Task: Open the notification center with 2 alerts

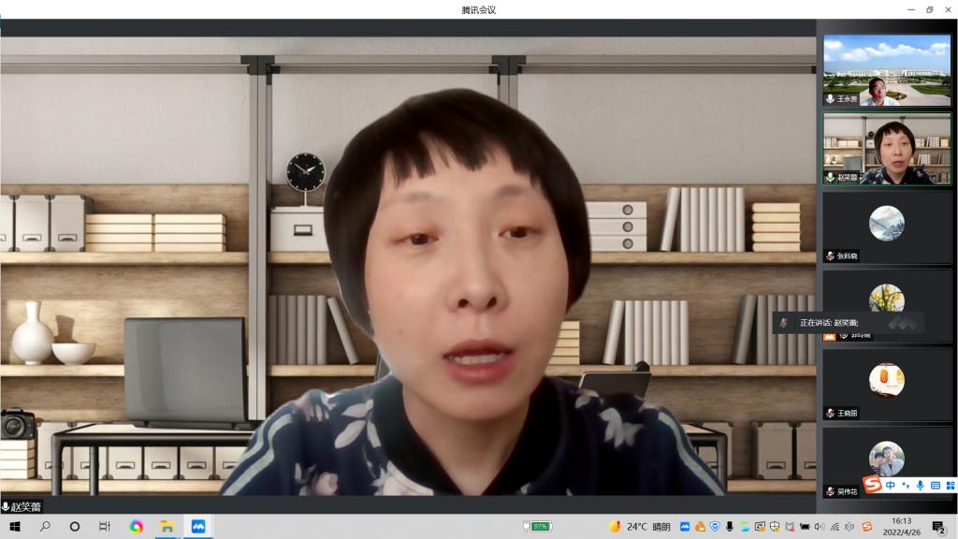Action: (938, 526)
